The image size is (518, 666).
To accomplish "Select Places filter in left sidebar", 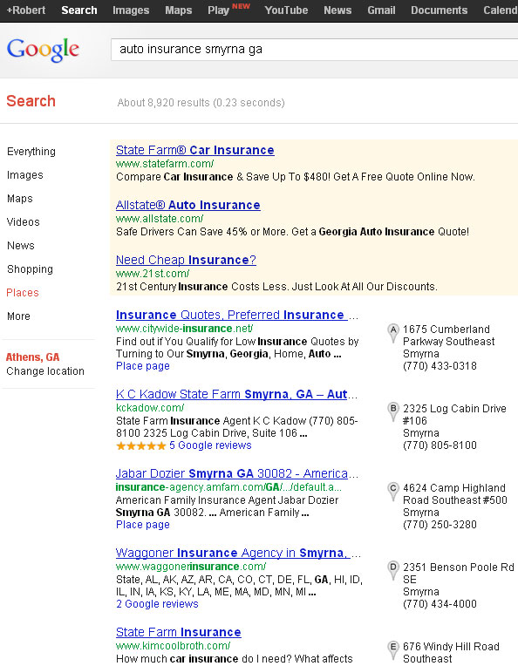I will [23, 293].
